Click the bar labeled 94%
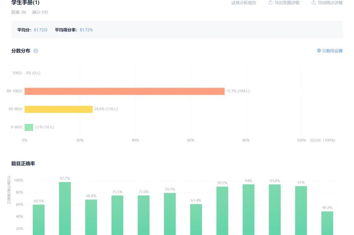Image resolution: width=354 pixels, height=235 pixels. coord(248,210)
